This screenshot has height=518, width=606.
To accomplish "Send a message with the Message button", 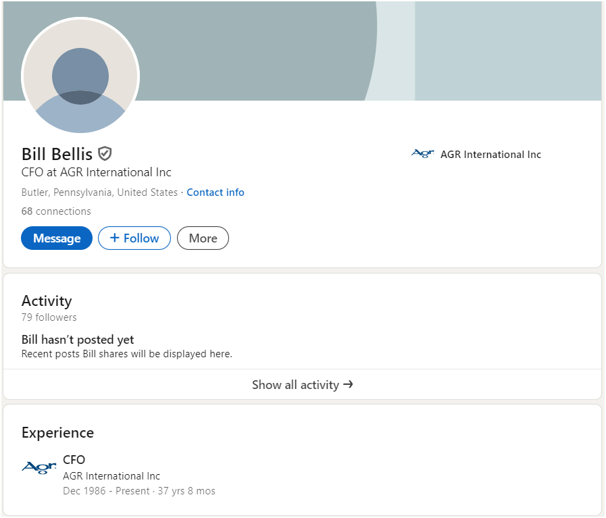I will click(57, 238).
